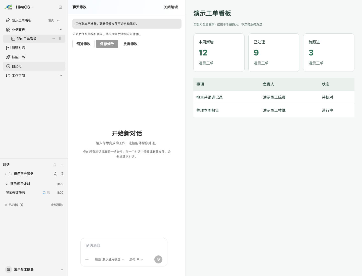Focus the 发送消息 input field
The width and height of the screenshot is (362, 276).
(x=124, y=246)
